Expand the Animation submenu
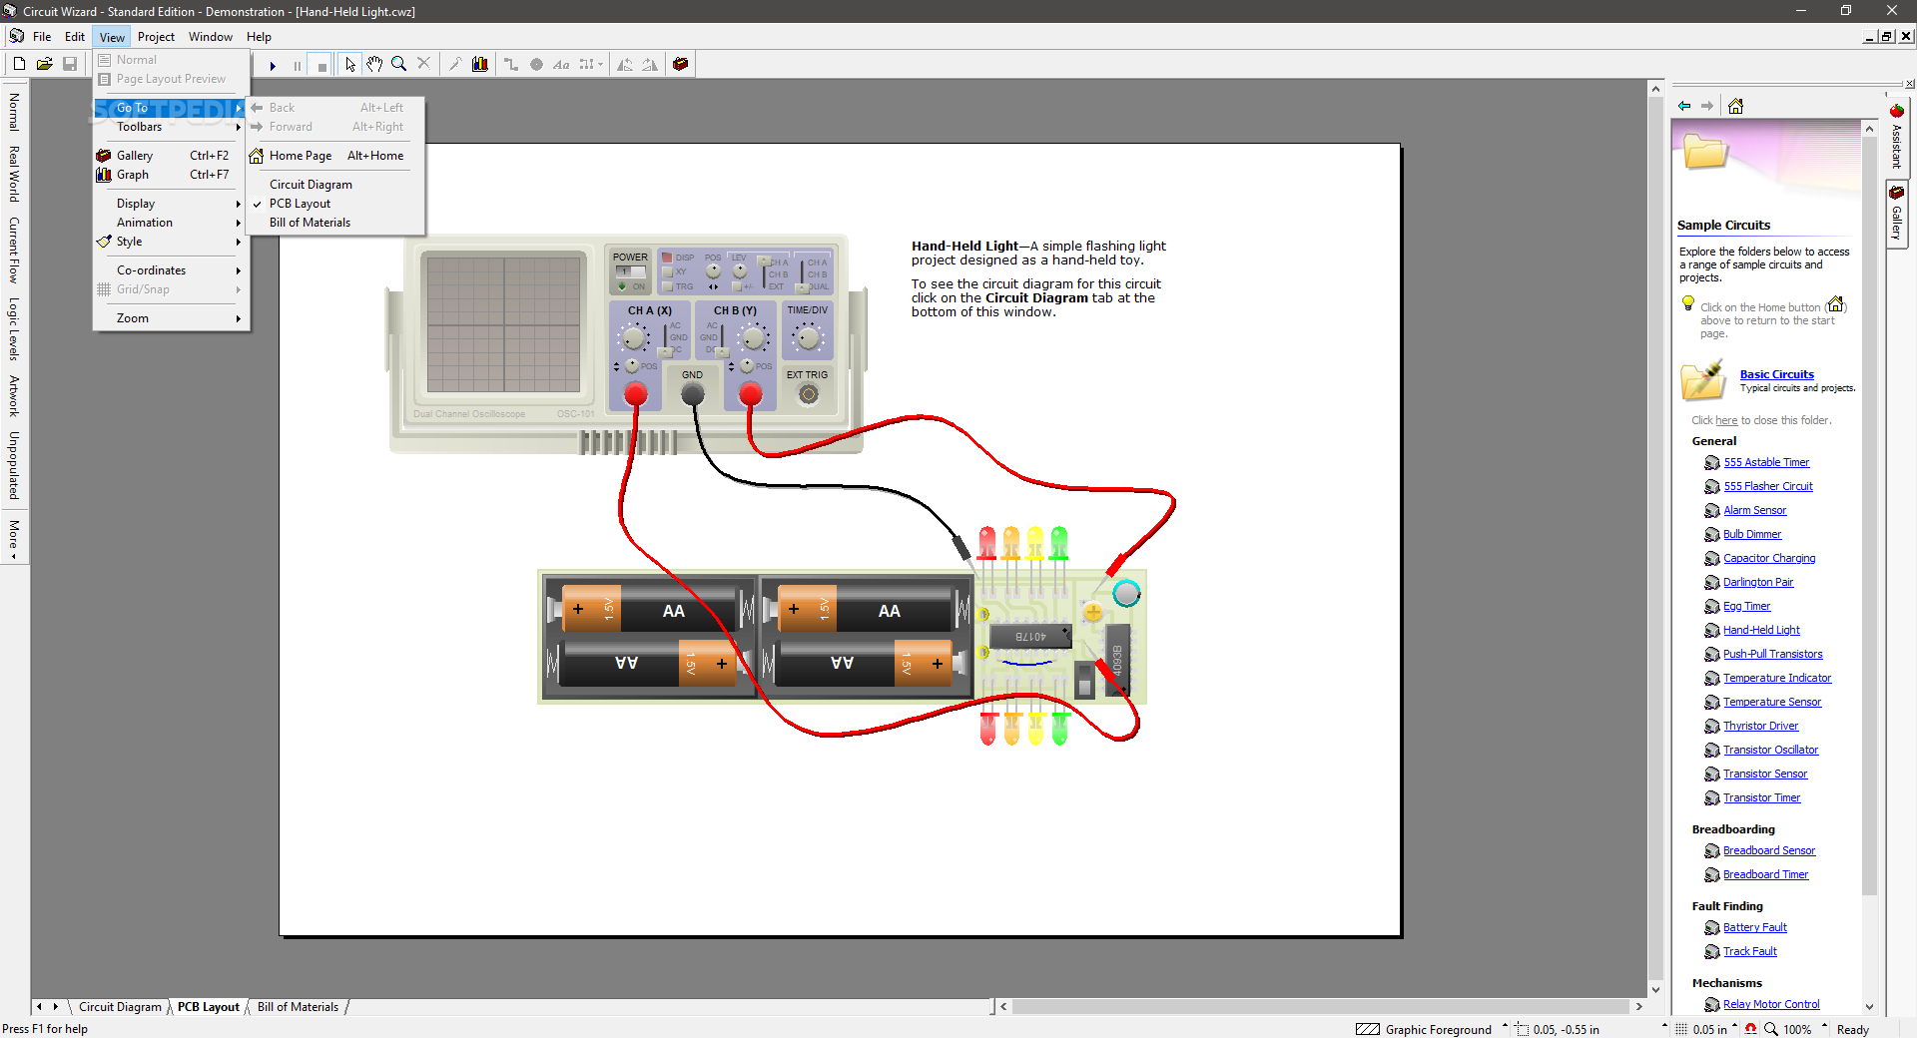This screenshot has height=1038, width=1917. tap(171, 223)
